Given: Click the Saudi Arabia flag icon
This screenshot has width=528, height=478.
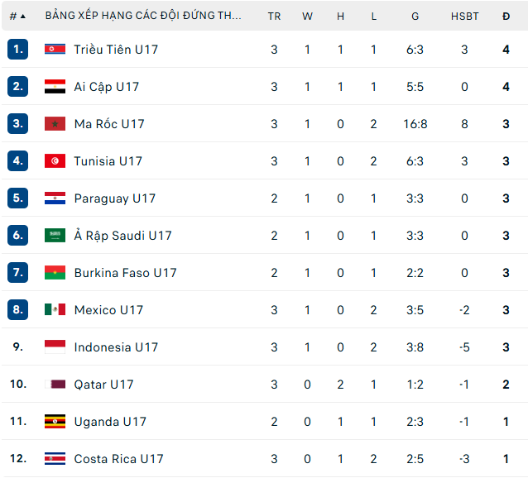Looking at the screenshot, I should [x=55, y=236].
